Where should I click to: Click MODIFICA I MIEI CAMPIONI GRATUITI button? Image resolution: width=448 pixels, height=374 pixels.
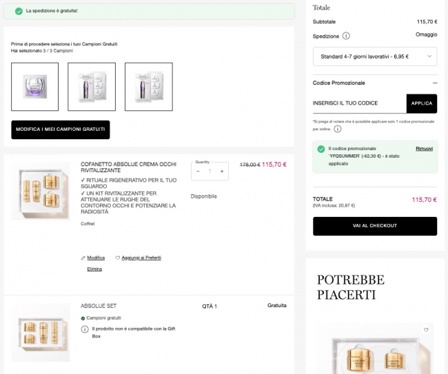(61, 129)
